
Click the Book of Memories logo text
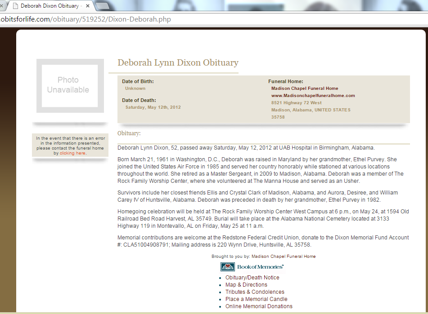(260, 267)
